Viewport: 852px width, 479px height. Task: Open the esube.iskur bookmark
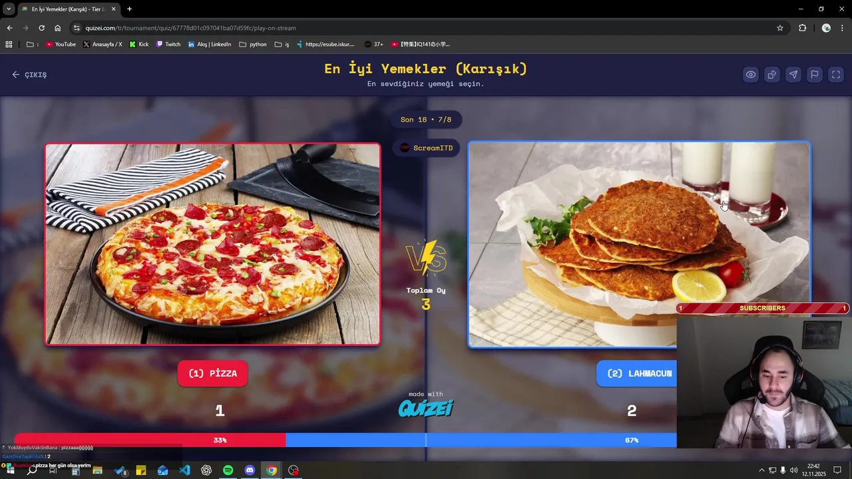(x=325, y=45)
